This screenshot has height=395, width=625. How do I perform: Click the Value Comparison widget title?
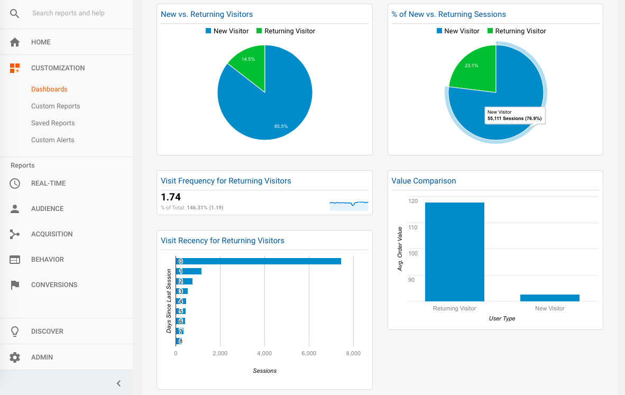424,181
